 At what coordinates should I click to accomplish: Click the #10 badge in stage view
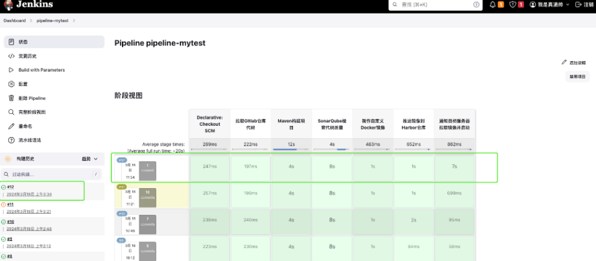pos(121,214)
